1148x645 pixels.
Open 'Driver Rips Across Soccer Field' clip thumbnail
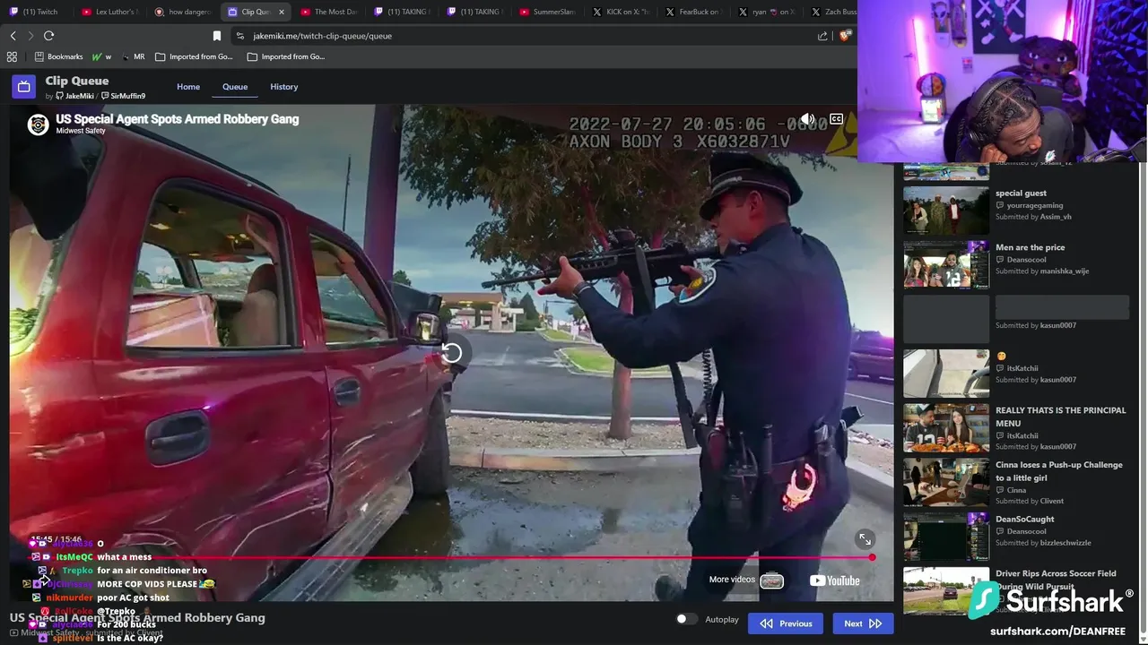click(946, 590)
